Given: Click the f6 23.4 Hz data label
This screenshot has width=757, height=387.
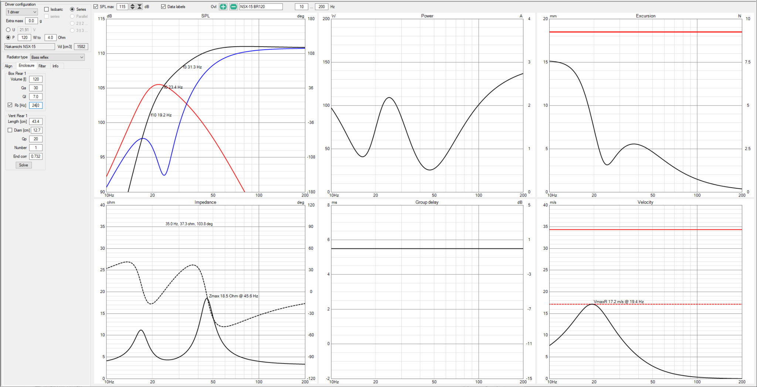Looking at the screenshot, I should tap(173, 87).
